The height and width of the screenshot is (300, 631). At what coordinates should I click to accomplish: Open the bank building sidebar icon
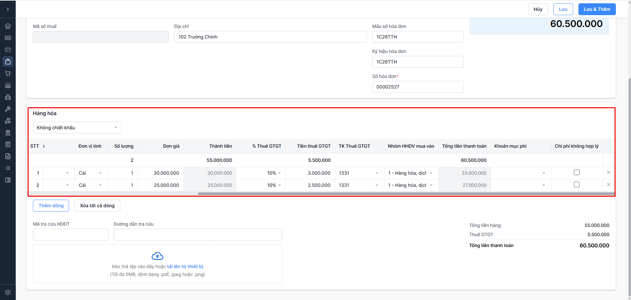pos(8,133)
